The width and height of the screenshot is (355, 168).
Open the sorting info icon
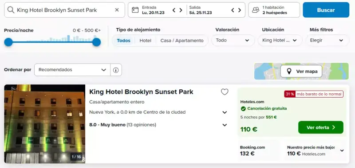coord(116,70)
